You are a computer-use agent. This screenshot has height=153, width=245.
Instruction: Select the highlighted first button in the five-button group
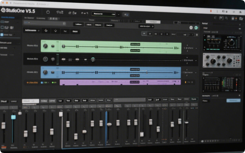coord(144,33)
